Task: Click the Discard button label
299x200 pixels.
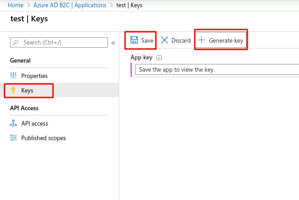Action: [x=181, y=40]
